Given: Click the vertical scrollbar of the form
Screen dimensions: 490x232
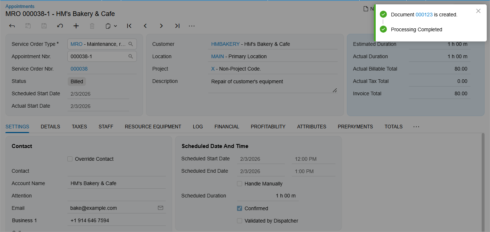Looking at the screenshot, I should tap(483, 182).
